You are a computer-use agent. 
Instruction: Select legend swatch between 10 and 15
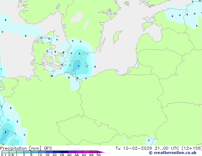pos(42,152)
